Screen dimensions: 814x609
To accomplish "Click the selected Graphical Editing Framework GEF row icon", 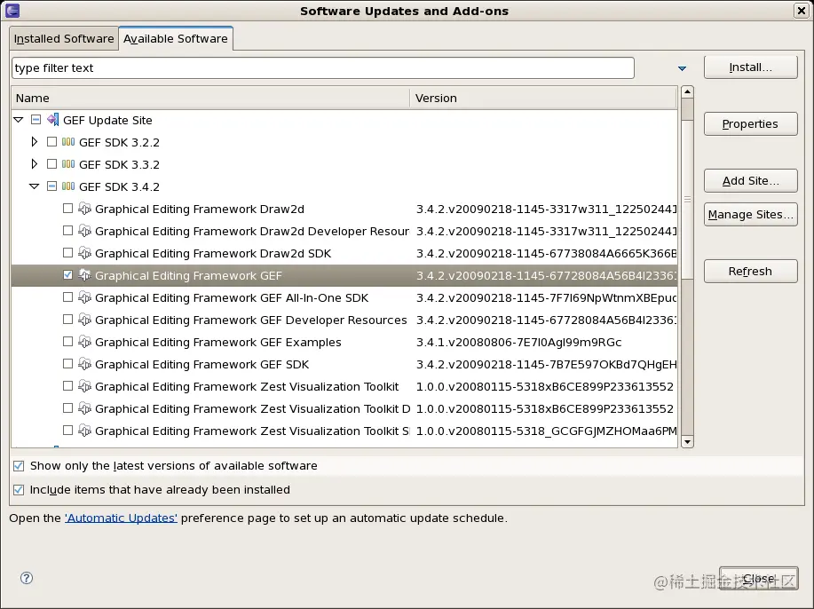I will pyautogui.click(x=84, y=275).
